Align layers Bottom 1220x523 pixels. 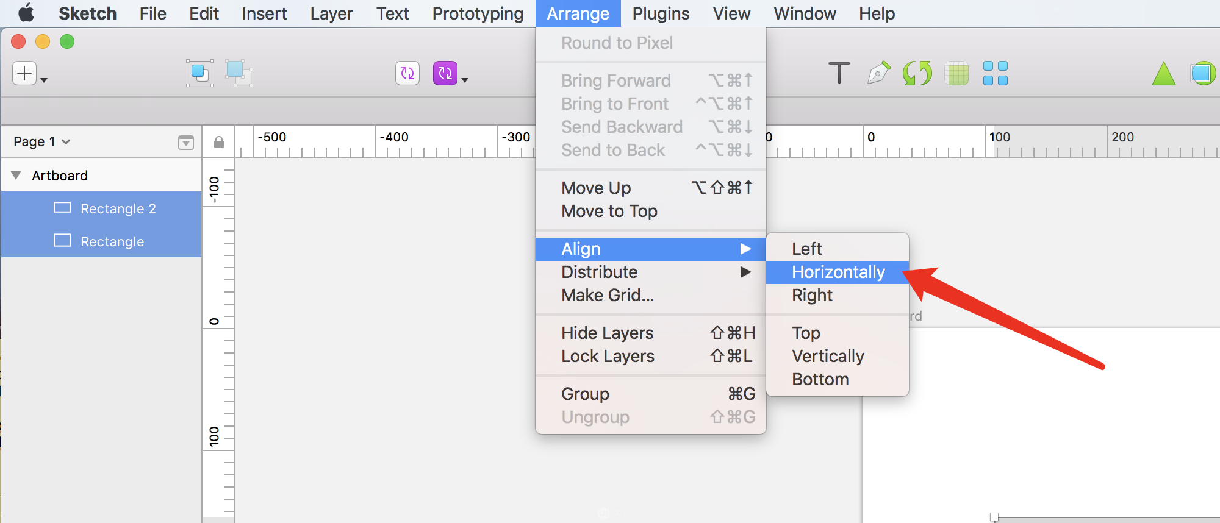pos(837,379)
